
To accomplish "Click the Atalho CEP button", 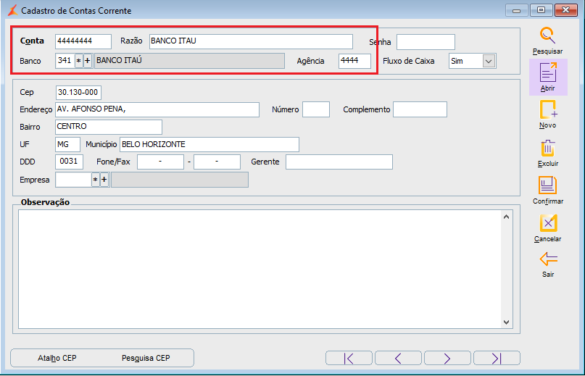I will click(57, 358).
